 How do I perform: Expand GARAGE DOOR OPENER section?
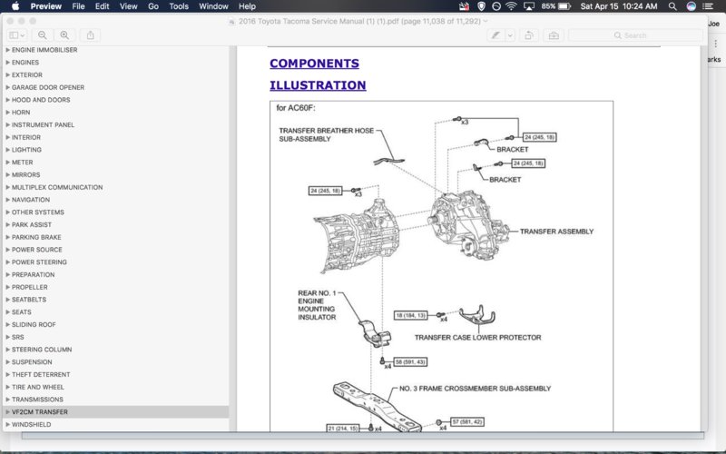point(8,87)
